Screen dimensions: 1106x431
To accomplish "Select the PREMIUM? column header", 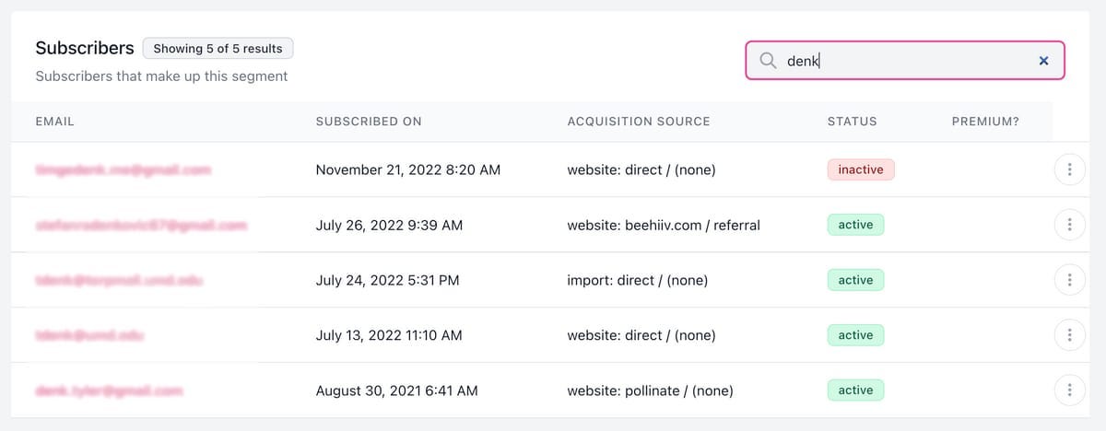I will click(985, 122).
